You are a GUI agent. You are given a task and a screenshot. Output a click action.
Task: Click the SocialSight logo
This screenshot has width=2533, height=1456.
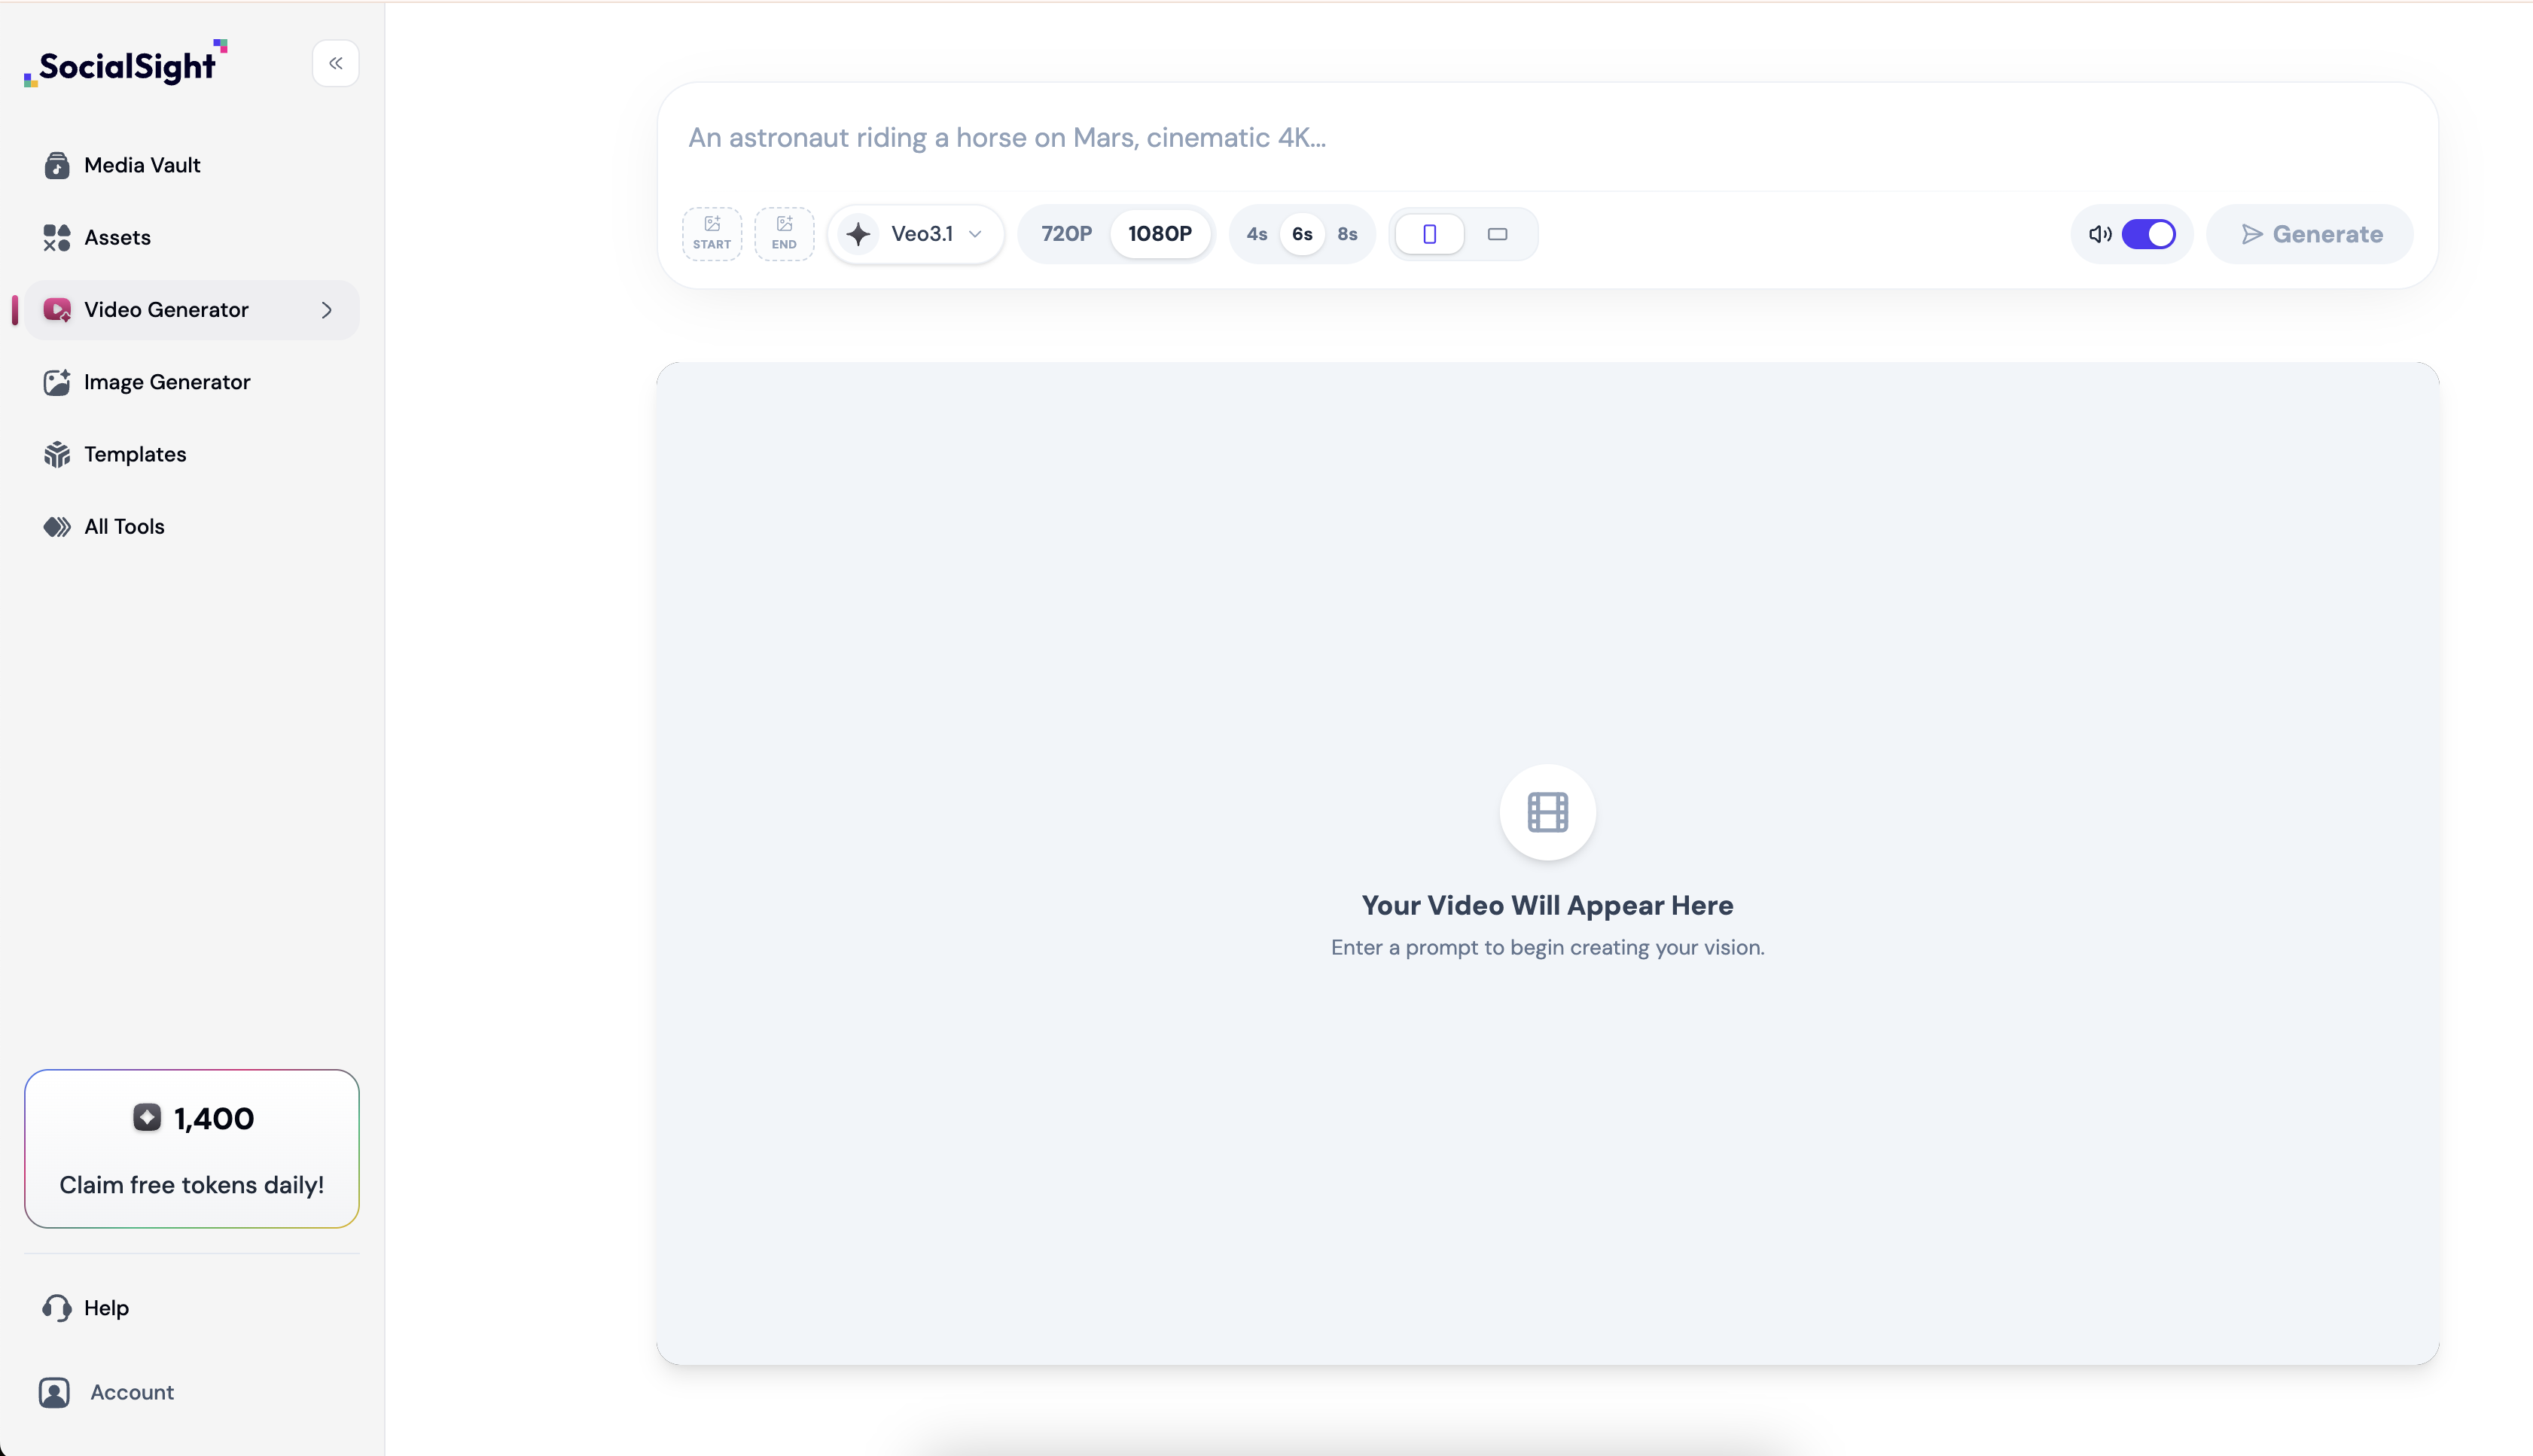coord(127,65)
